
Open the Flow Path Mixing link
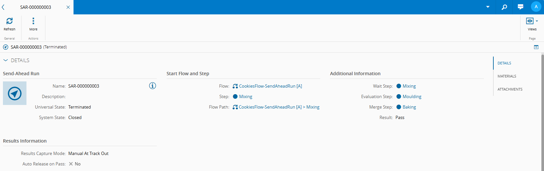tap(313, 107)
